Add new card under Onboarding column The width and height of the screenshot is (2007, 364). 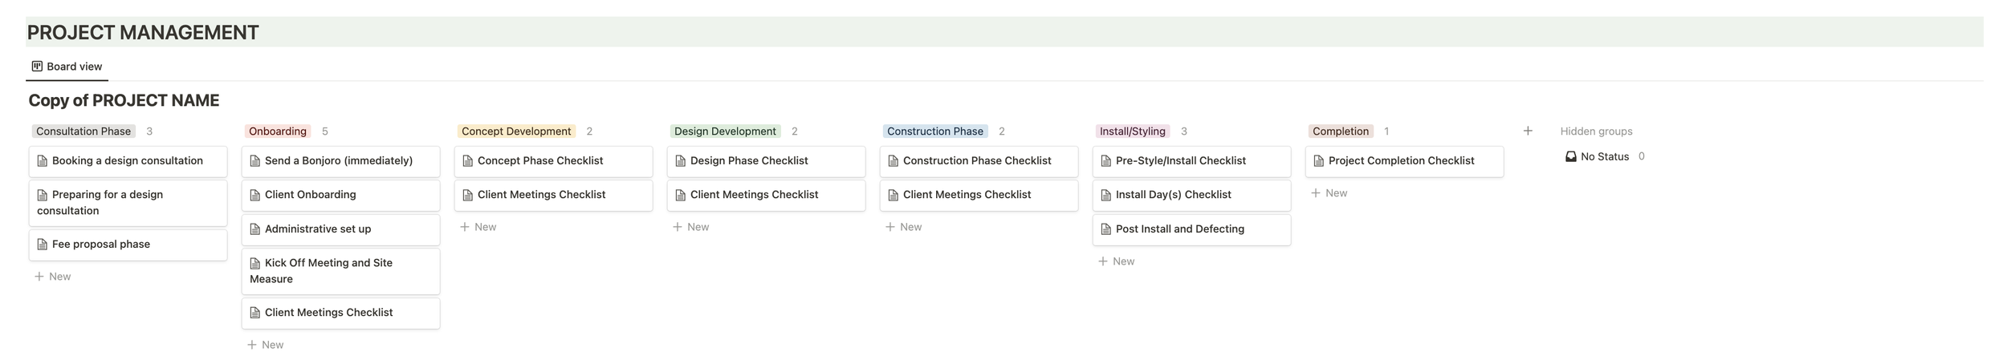(x=266, y=345)
